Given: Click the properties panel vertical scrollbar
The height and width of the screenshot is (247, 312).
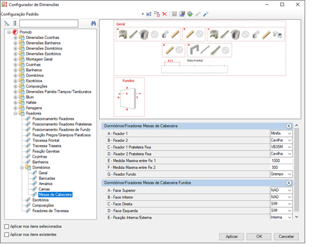Looking at the screenshot, I should (297, 169).
